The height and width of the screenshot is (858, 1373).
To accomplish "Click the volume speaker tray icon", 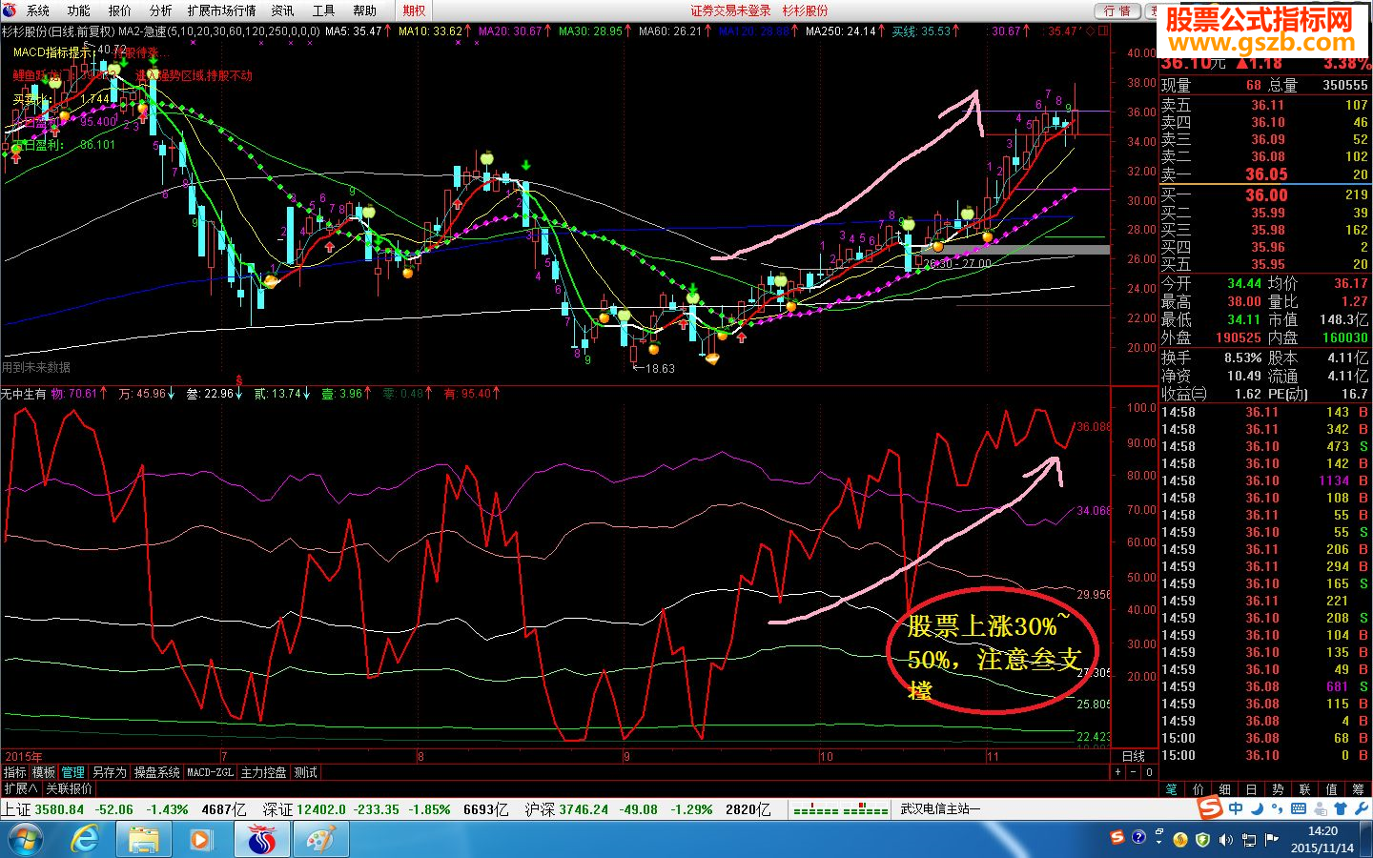I will 1225,840.
